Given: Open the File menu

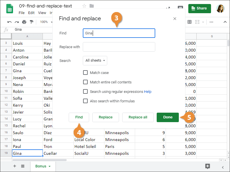Looking at the screenshot, I should [22, 13].
